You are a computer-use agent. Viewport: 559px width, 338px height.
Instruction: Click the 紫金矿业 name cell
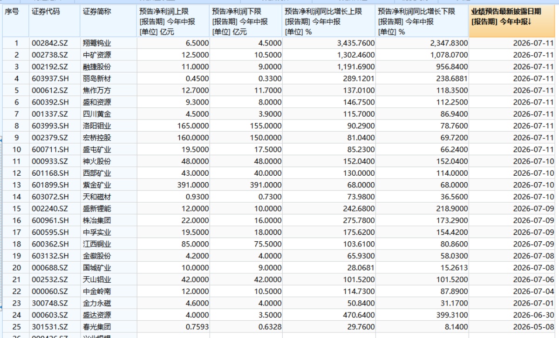click(109, 185)
